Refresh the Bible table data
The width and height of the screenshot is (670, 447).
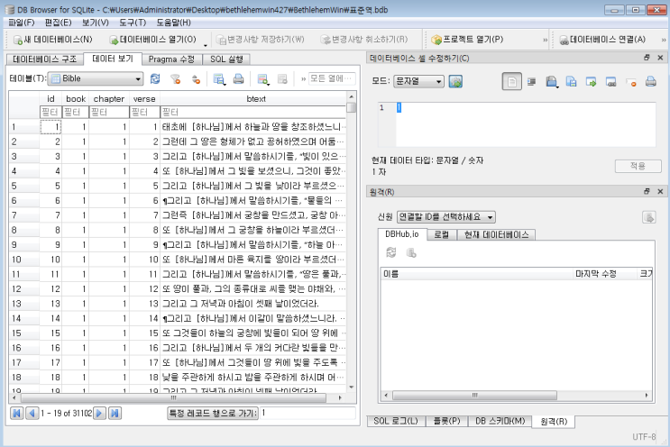click(155, 78)
